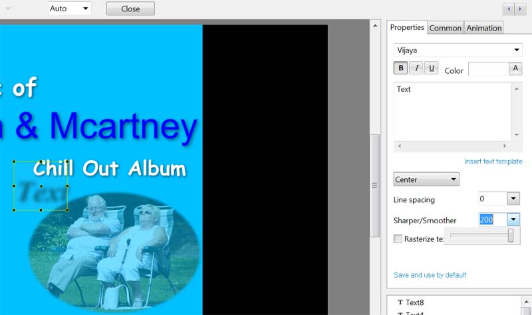Toggle bold formatting button
Viewport: 532px width, 315px height.
coord(401,68)
